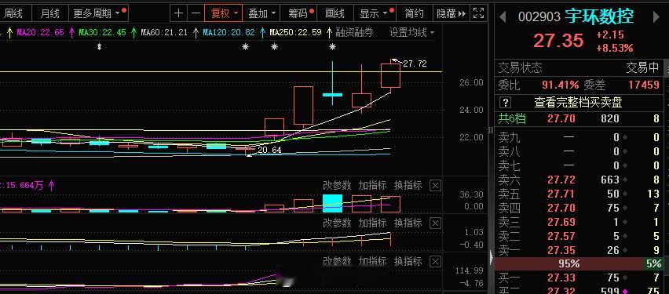
Task: Click the arrow icon after MA60 value
Action: pyautogui.click(x=196, y=32)
